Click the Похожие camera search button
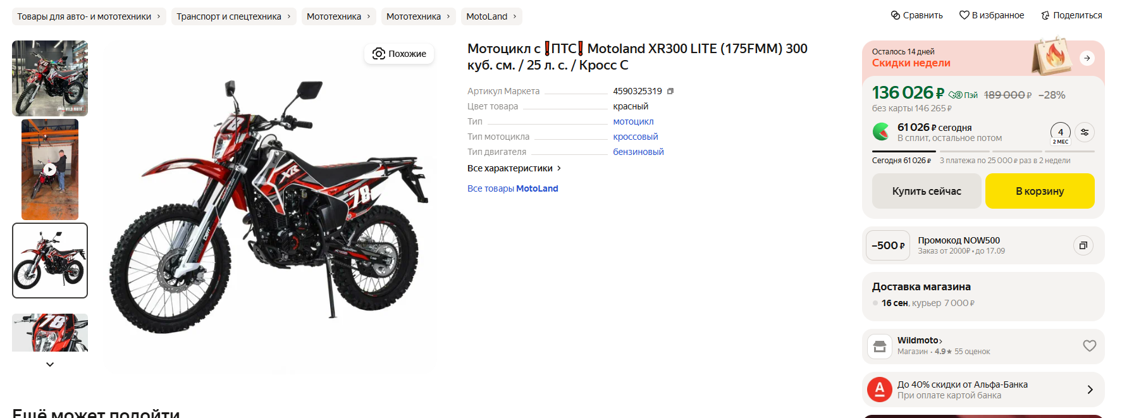This screenshot has height=418, width=1134. coord(399,54)
